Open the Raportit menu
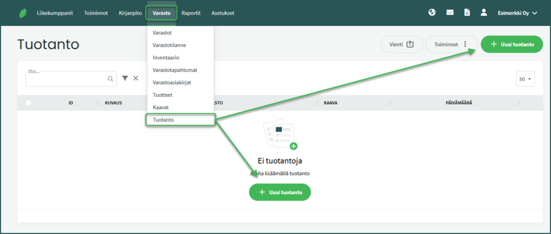This screenshot has width=551, height=234. [191, 13]
